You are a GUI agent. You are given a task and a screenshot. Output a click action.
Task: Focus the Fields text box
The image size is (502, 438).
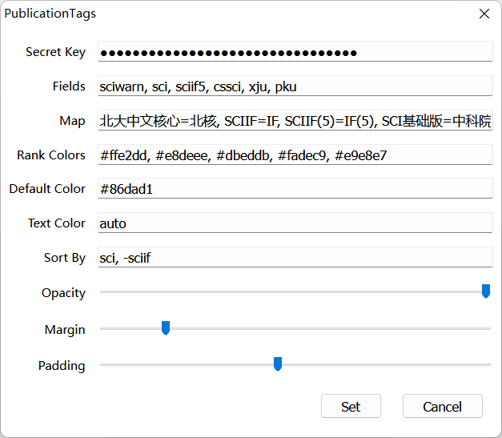295,86
